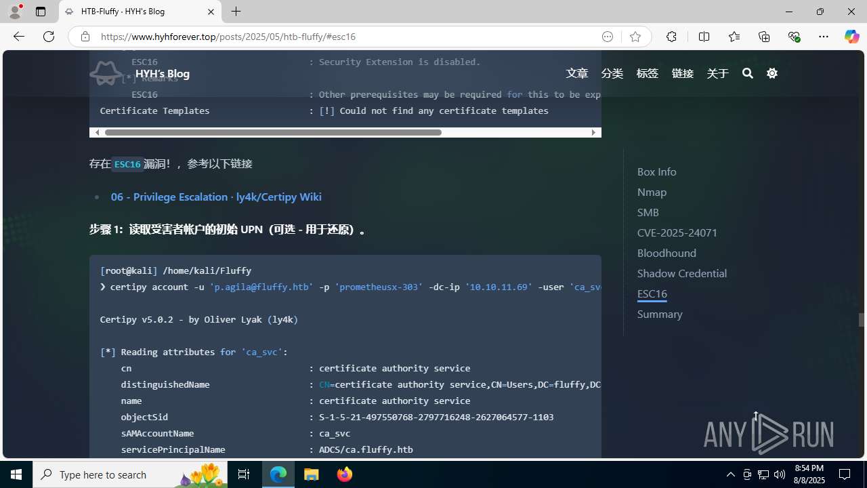Jump to Box Info section
The width and height of the screenshot is (867, 488).
click(x=657, y=171)
